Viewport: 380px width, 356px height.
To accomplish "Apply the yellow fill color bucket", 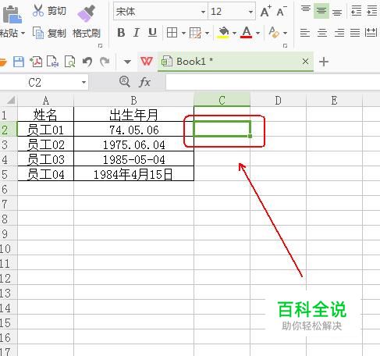I will coord(223,33).
